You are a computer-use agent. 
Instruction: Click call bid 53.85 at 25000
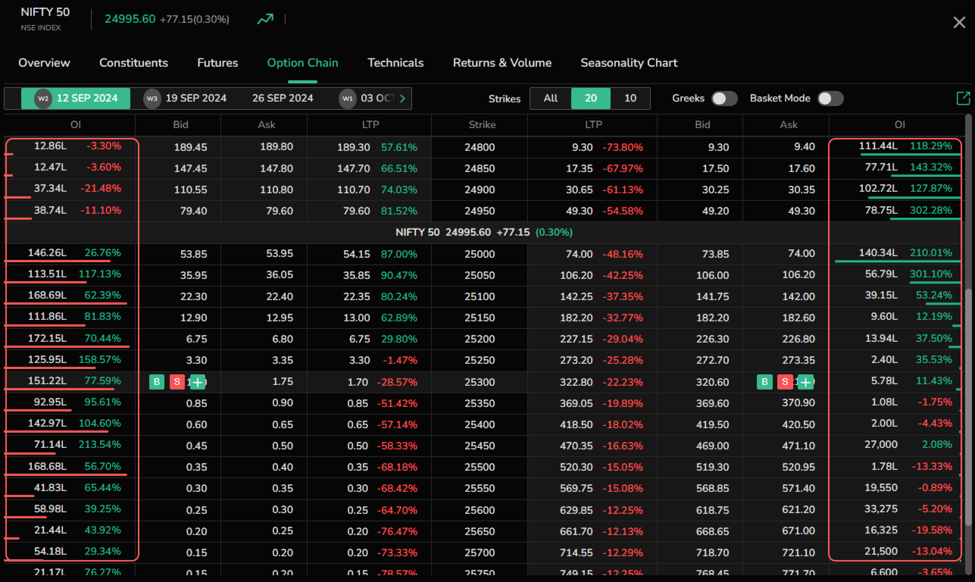[x=193, y=254]
